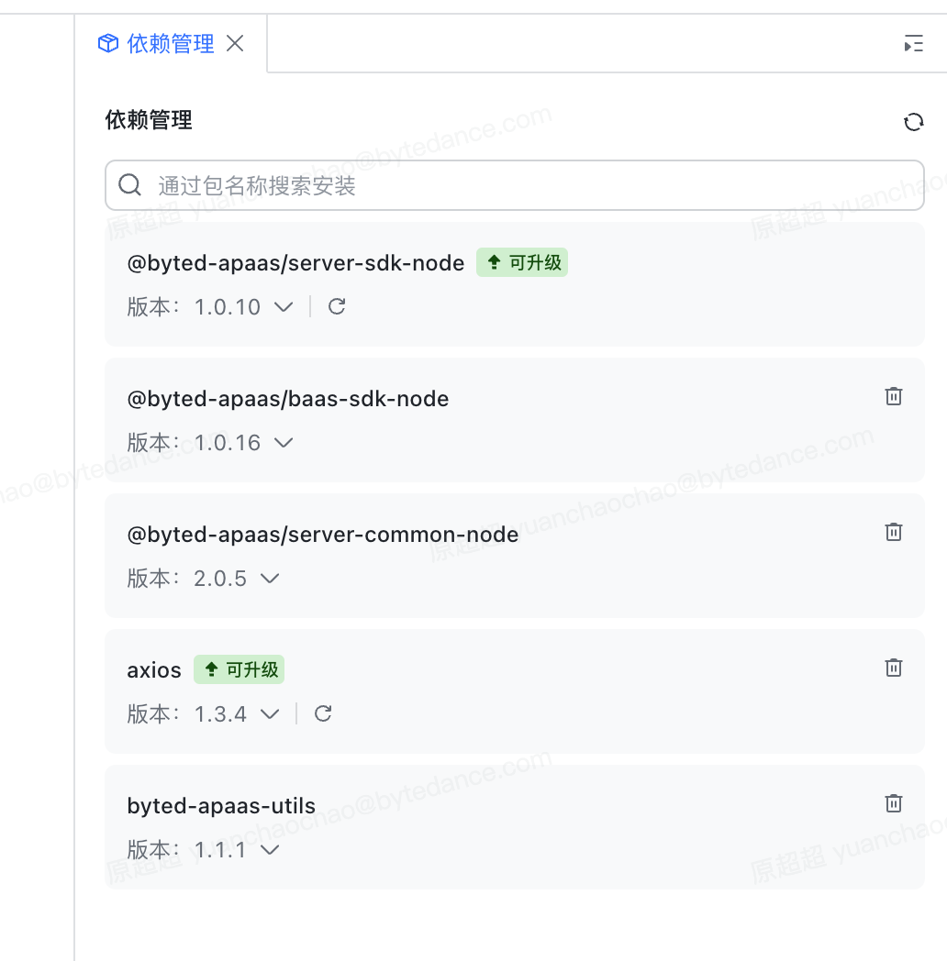Delete the baas-sdk-node dependency
The width and height of the screenshot is (947, 961).
click(894, 396)
